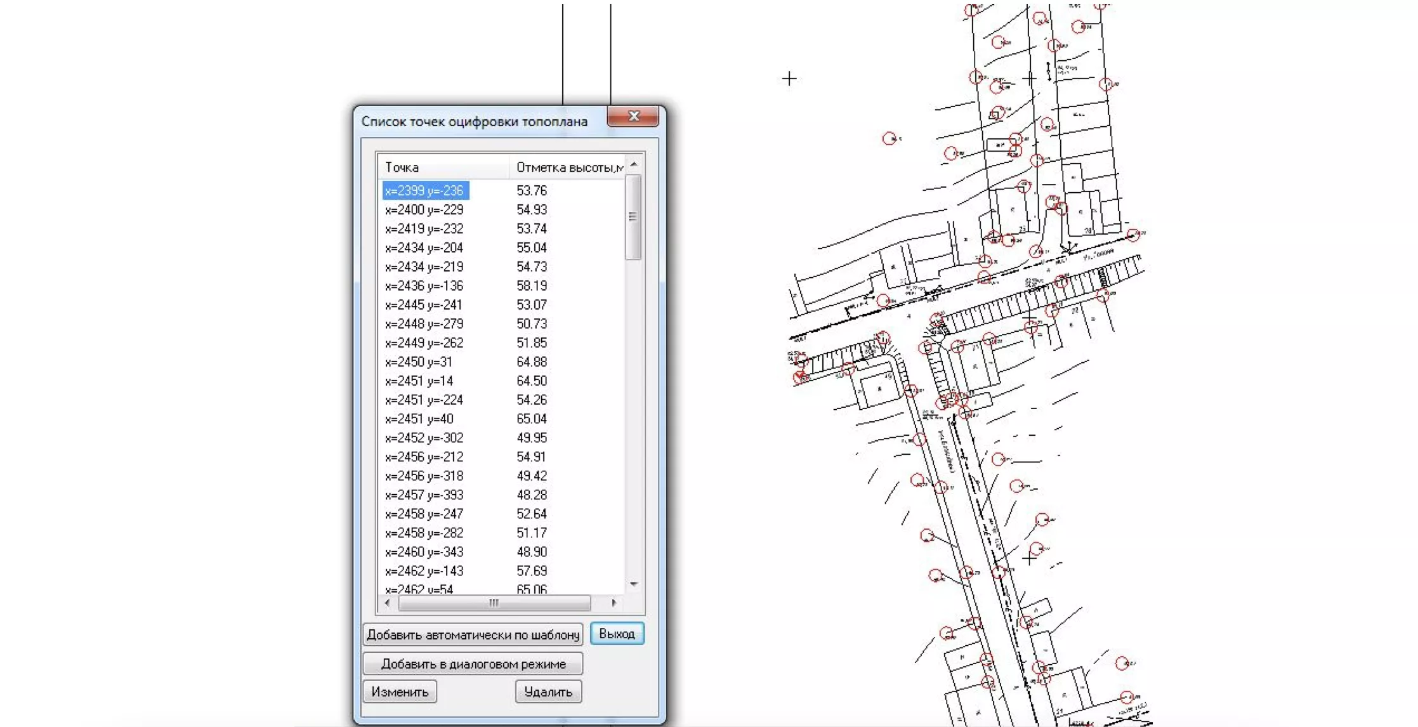Image resolution: width=1418 pixels, height=727 pixels.
Task: Click the list's scroll down arrow
Action: pyautogui.click(x=634, y=584)
